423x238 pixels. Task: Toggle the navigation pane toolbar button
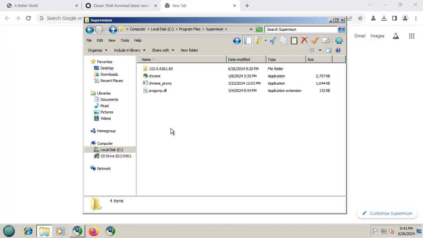[248, 41]
